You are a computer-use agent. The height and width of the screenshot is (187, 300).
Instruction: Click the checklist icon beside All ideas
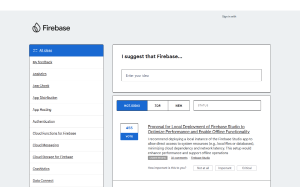click(35, 50)
